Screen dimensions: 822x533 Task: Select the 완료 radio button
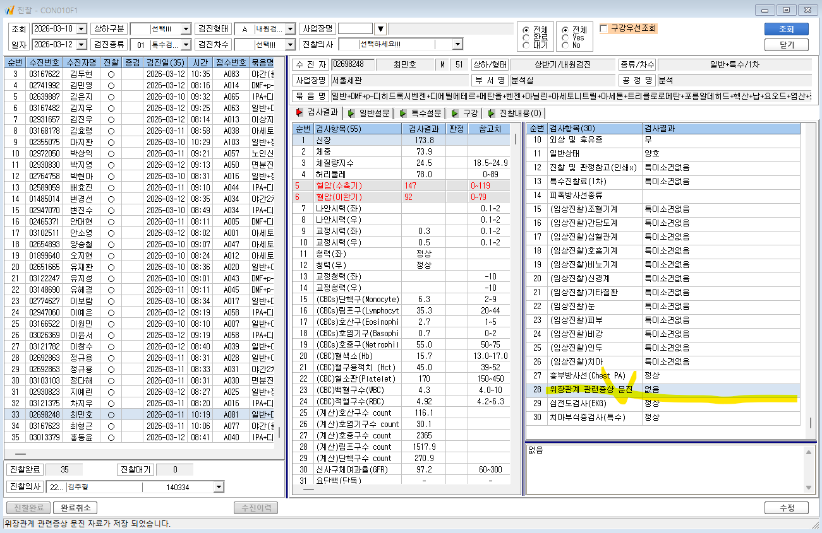coord(526,37)
